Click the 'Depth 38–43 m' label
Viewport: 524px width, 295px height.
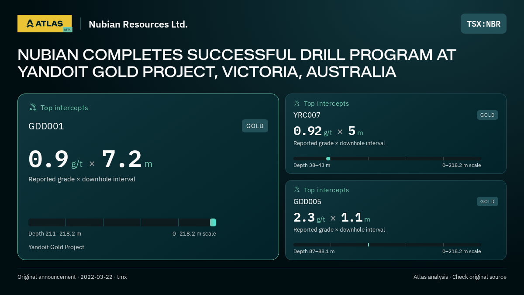pyautogui.click(x=312, y=165)
